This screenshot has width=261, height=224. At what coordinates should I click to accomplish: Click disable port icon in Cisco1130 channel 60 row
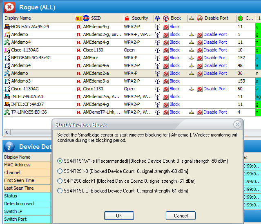click(x=200, y=89)
